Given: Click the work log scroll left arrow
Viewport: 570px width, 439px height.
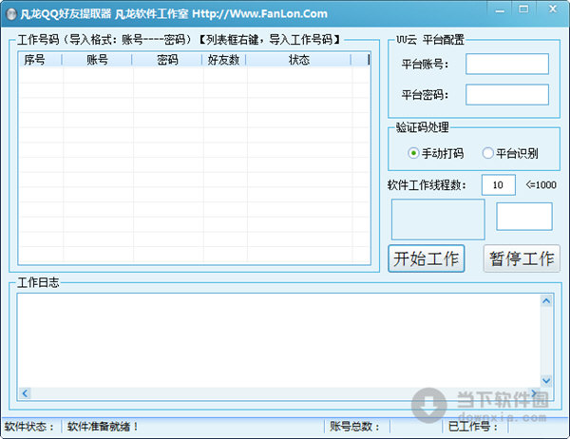Looking at the screenshot, I should 25,393.
